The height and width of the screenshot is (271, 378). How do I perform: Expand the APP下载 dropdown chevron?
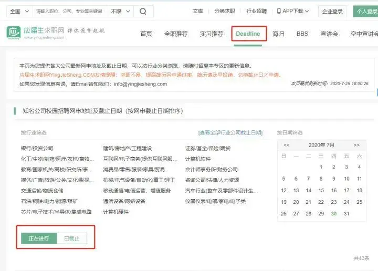[307, 12]
